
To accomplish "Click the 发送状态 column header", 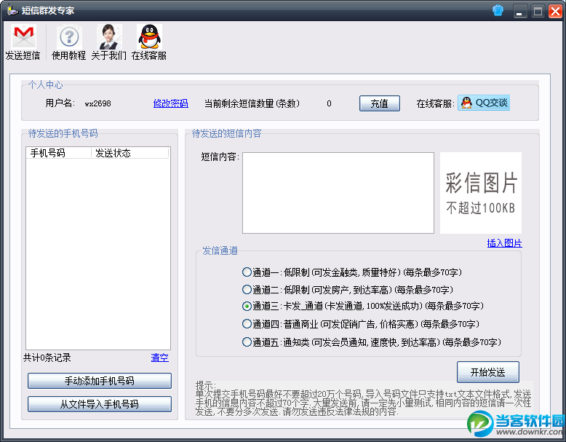I will pyautogui.click(x=130, y=153).
